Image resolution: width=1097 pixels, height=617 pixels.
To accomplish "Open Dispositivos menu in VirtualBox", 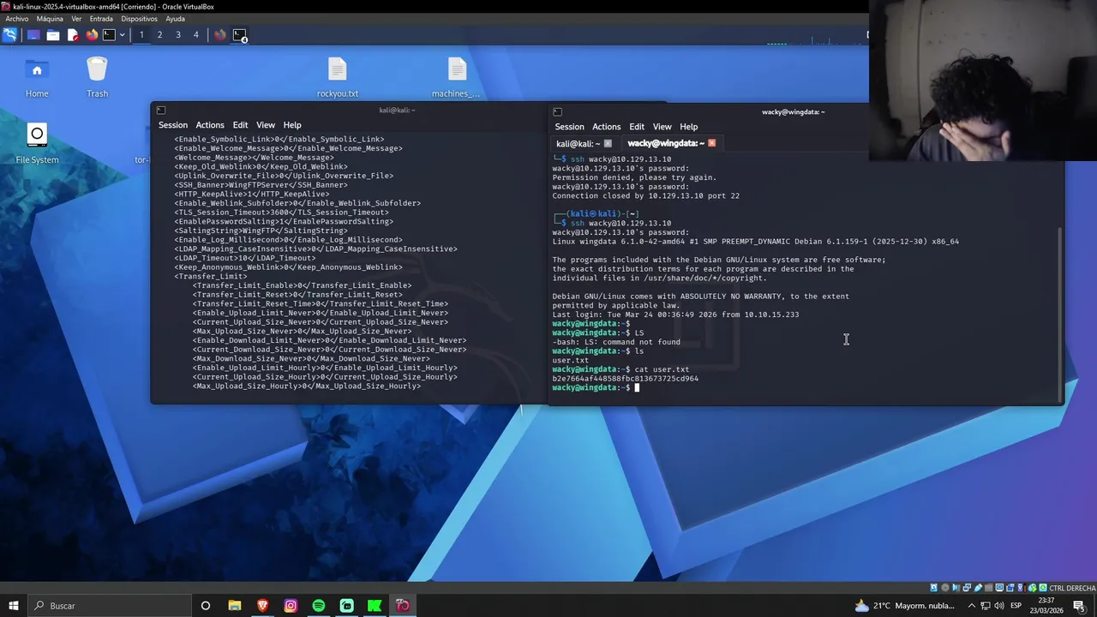I will click(x=139, y=19).
